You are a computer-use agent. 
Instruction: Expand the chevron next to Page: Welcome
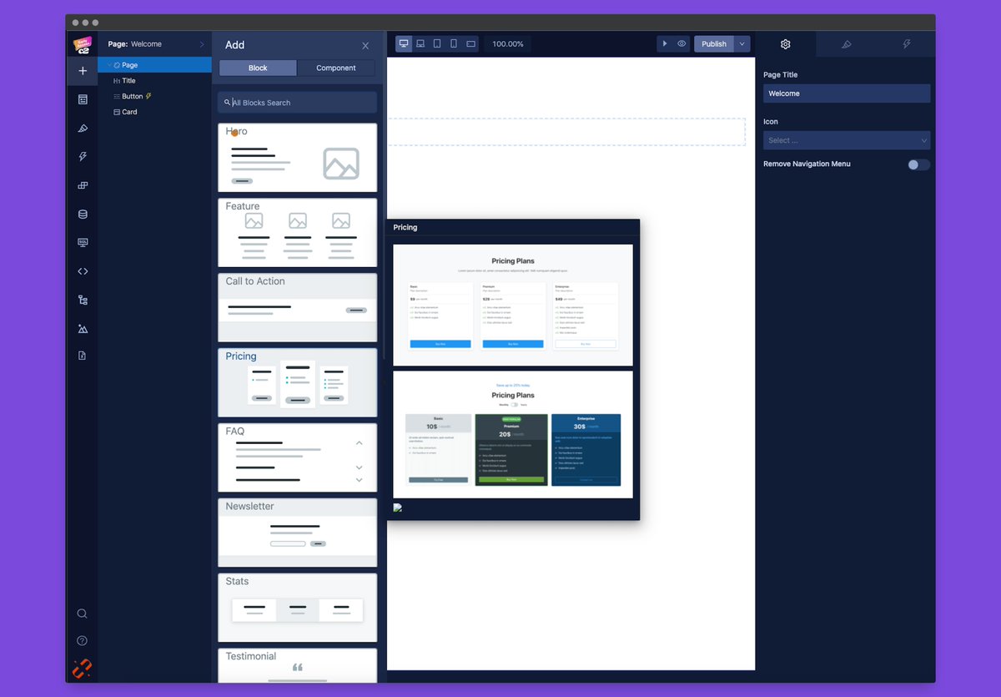tap(202, 44)
